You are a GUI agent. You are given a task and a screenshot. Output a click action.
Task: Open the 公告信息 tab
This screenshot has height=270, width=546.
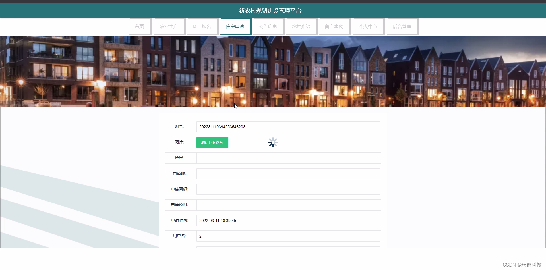[268, 26]
